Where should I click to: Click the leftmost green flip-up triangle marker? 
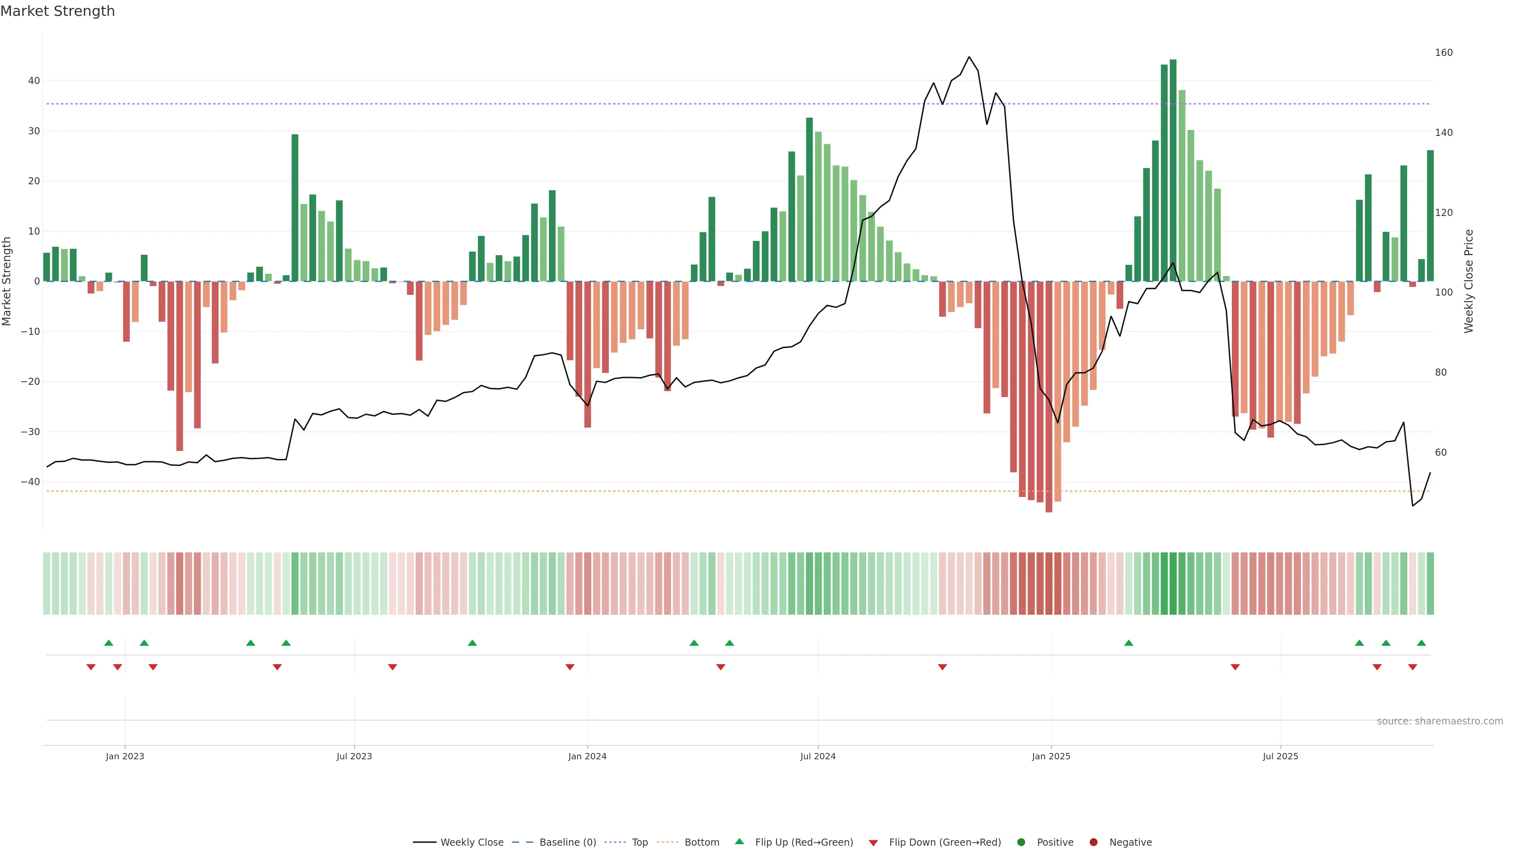coord(108,643)
